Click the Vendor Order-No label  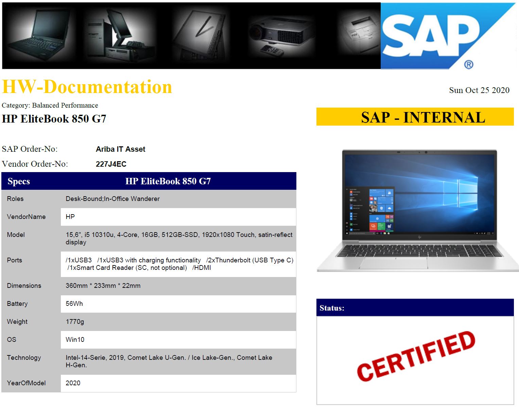click(35, 164)
